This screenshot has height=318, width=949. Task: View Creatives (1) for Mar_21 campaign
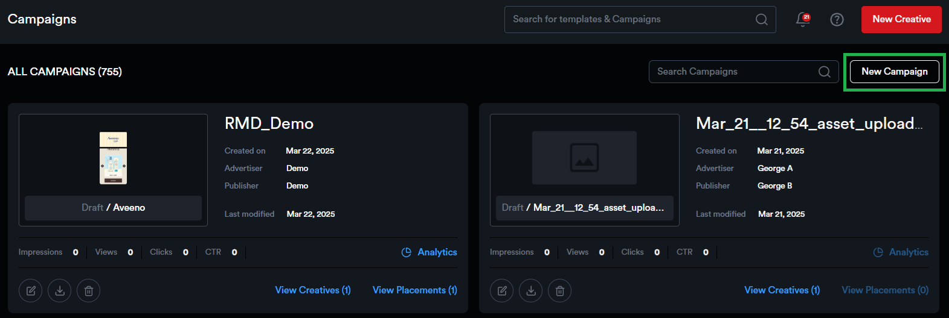click(782, 290)
